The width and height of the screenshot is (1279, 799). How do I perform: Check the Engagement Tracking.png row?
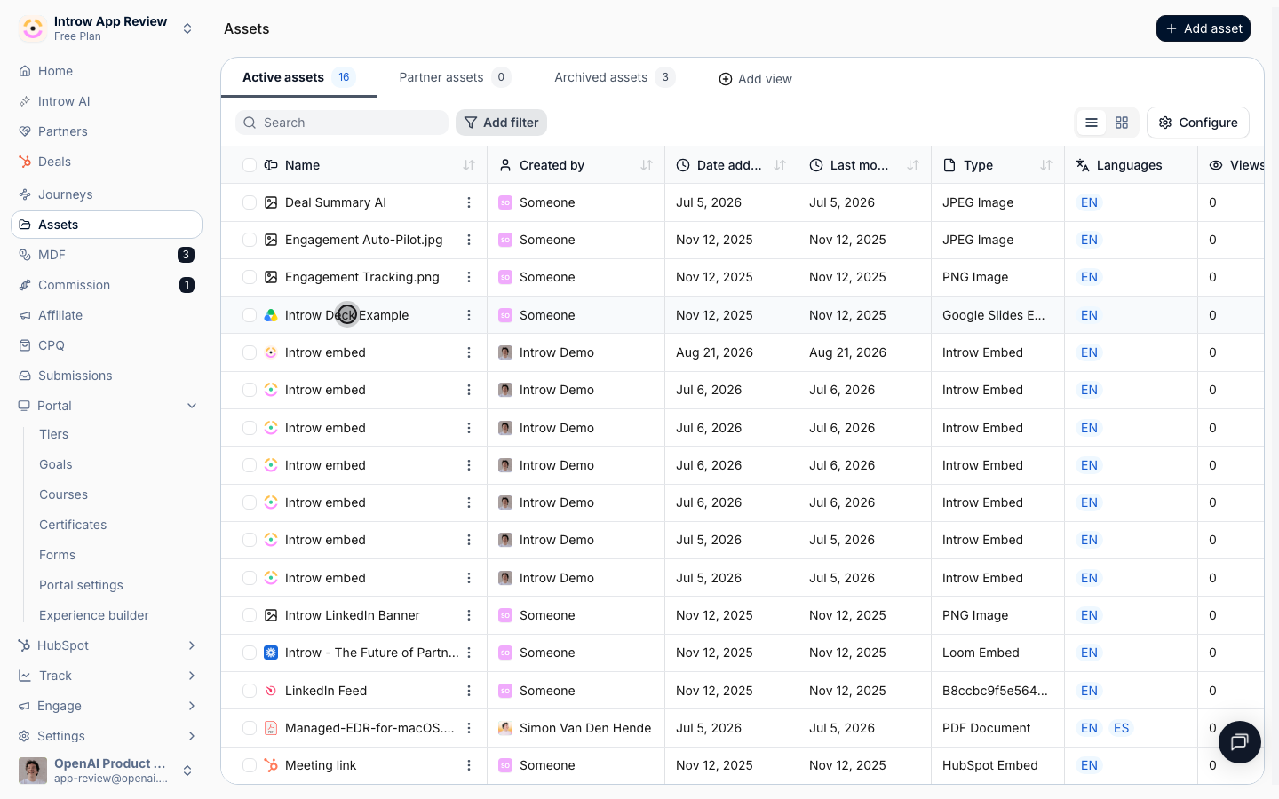250,277
